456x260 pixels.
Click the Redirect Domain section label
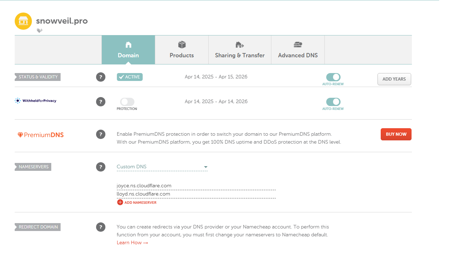click(38, 227)
